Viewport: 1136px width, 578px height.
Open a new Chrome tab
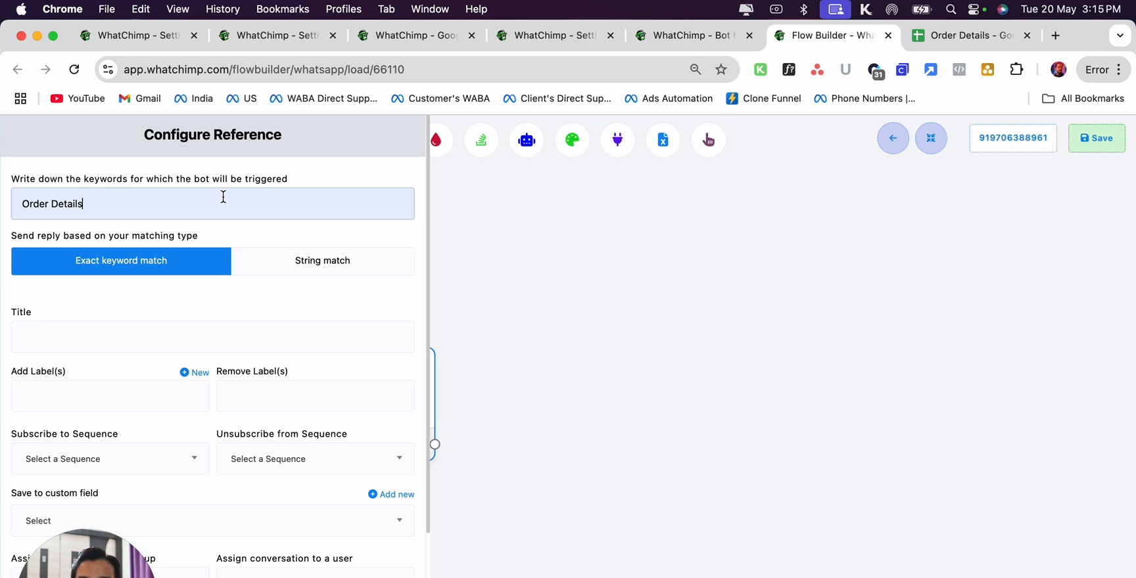coord(1056,35)
